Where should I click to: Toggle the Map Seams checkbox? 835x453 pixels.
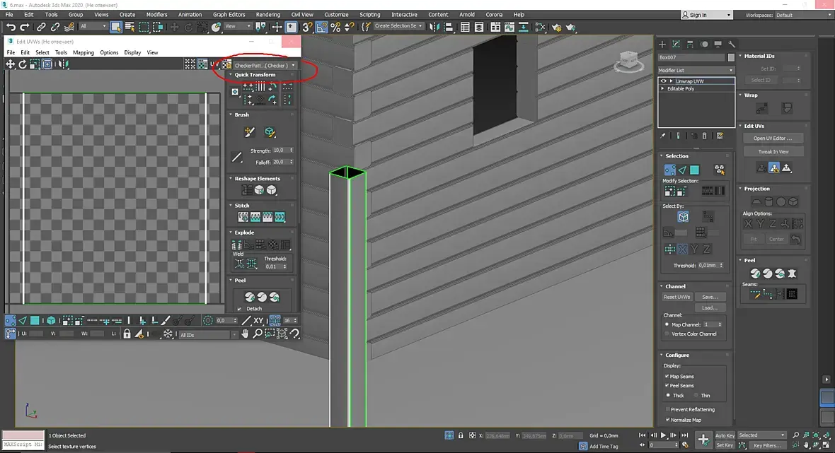click(667, 376)
